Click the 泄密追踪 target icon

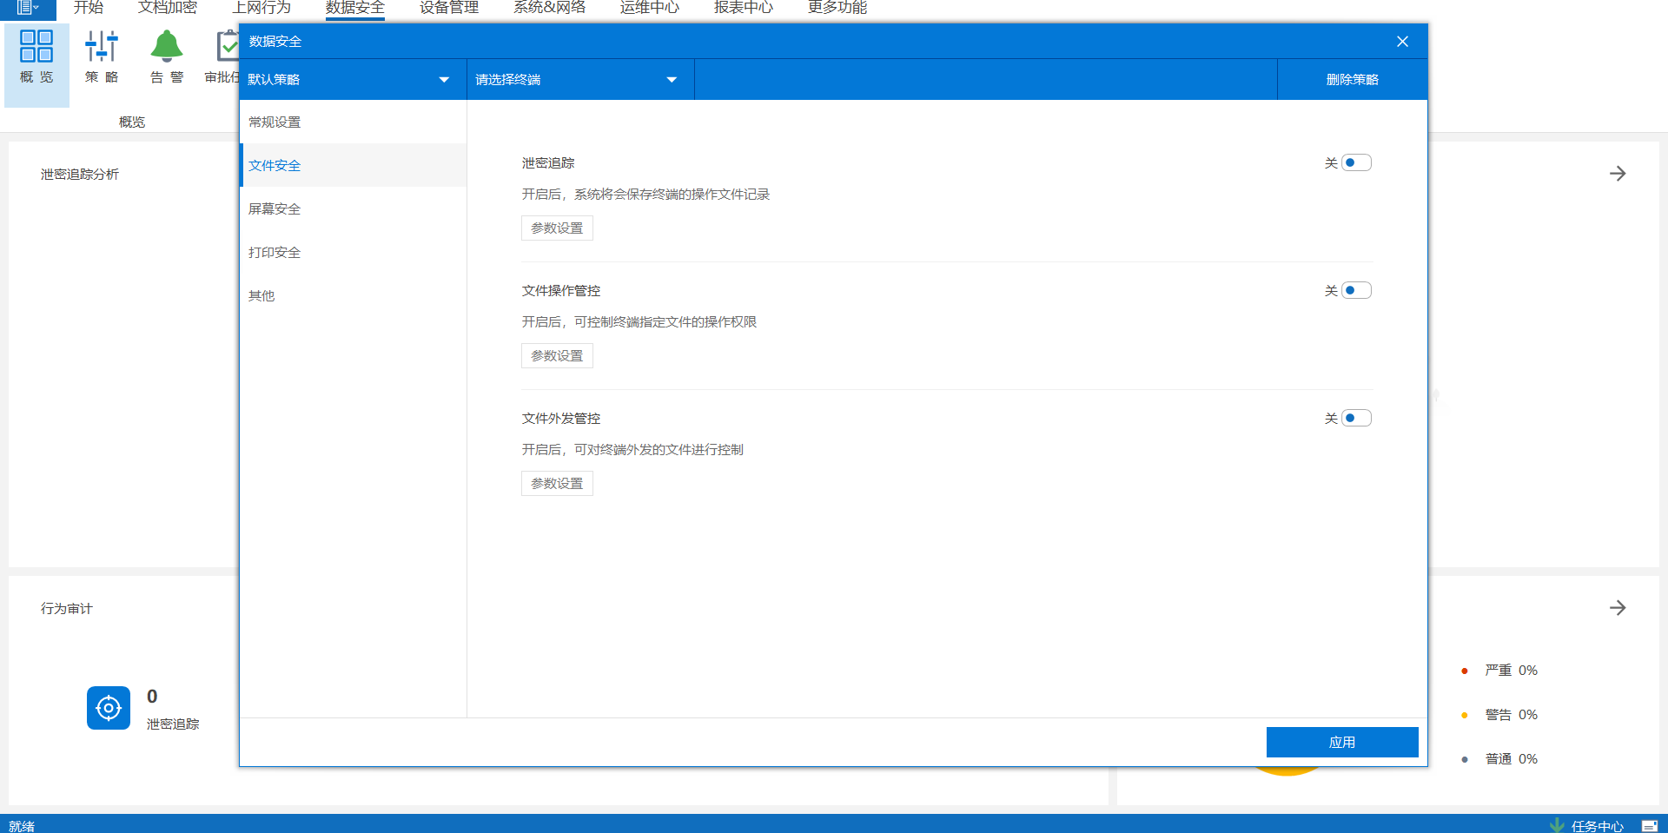point(109,708)
